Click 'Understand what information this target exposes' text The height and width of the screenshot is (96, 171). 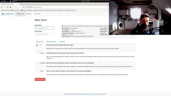[x=65, y=53]
